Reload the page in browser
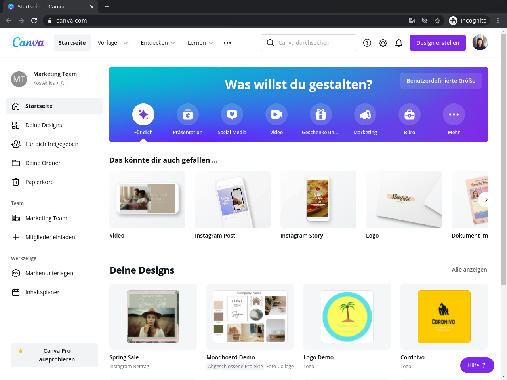The width and height of the screenshot is (507, 380). tap(34, 21)
